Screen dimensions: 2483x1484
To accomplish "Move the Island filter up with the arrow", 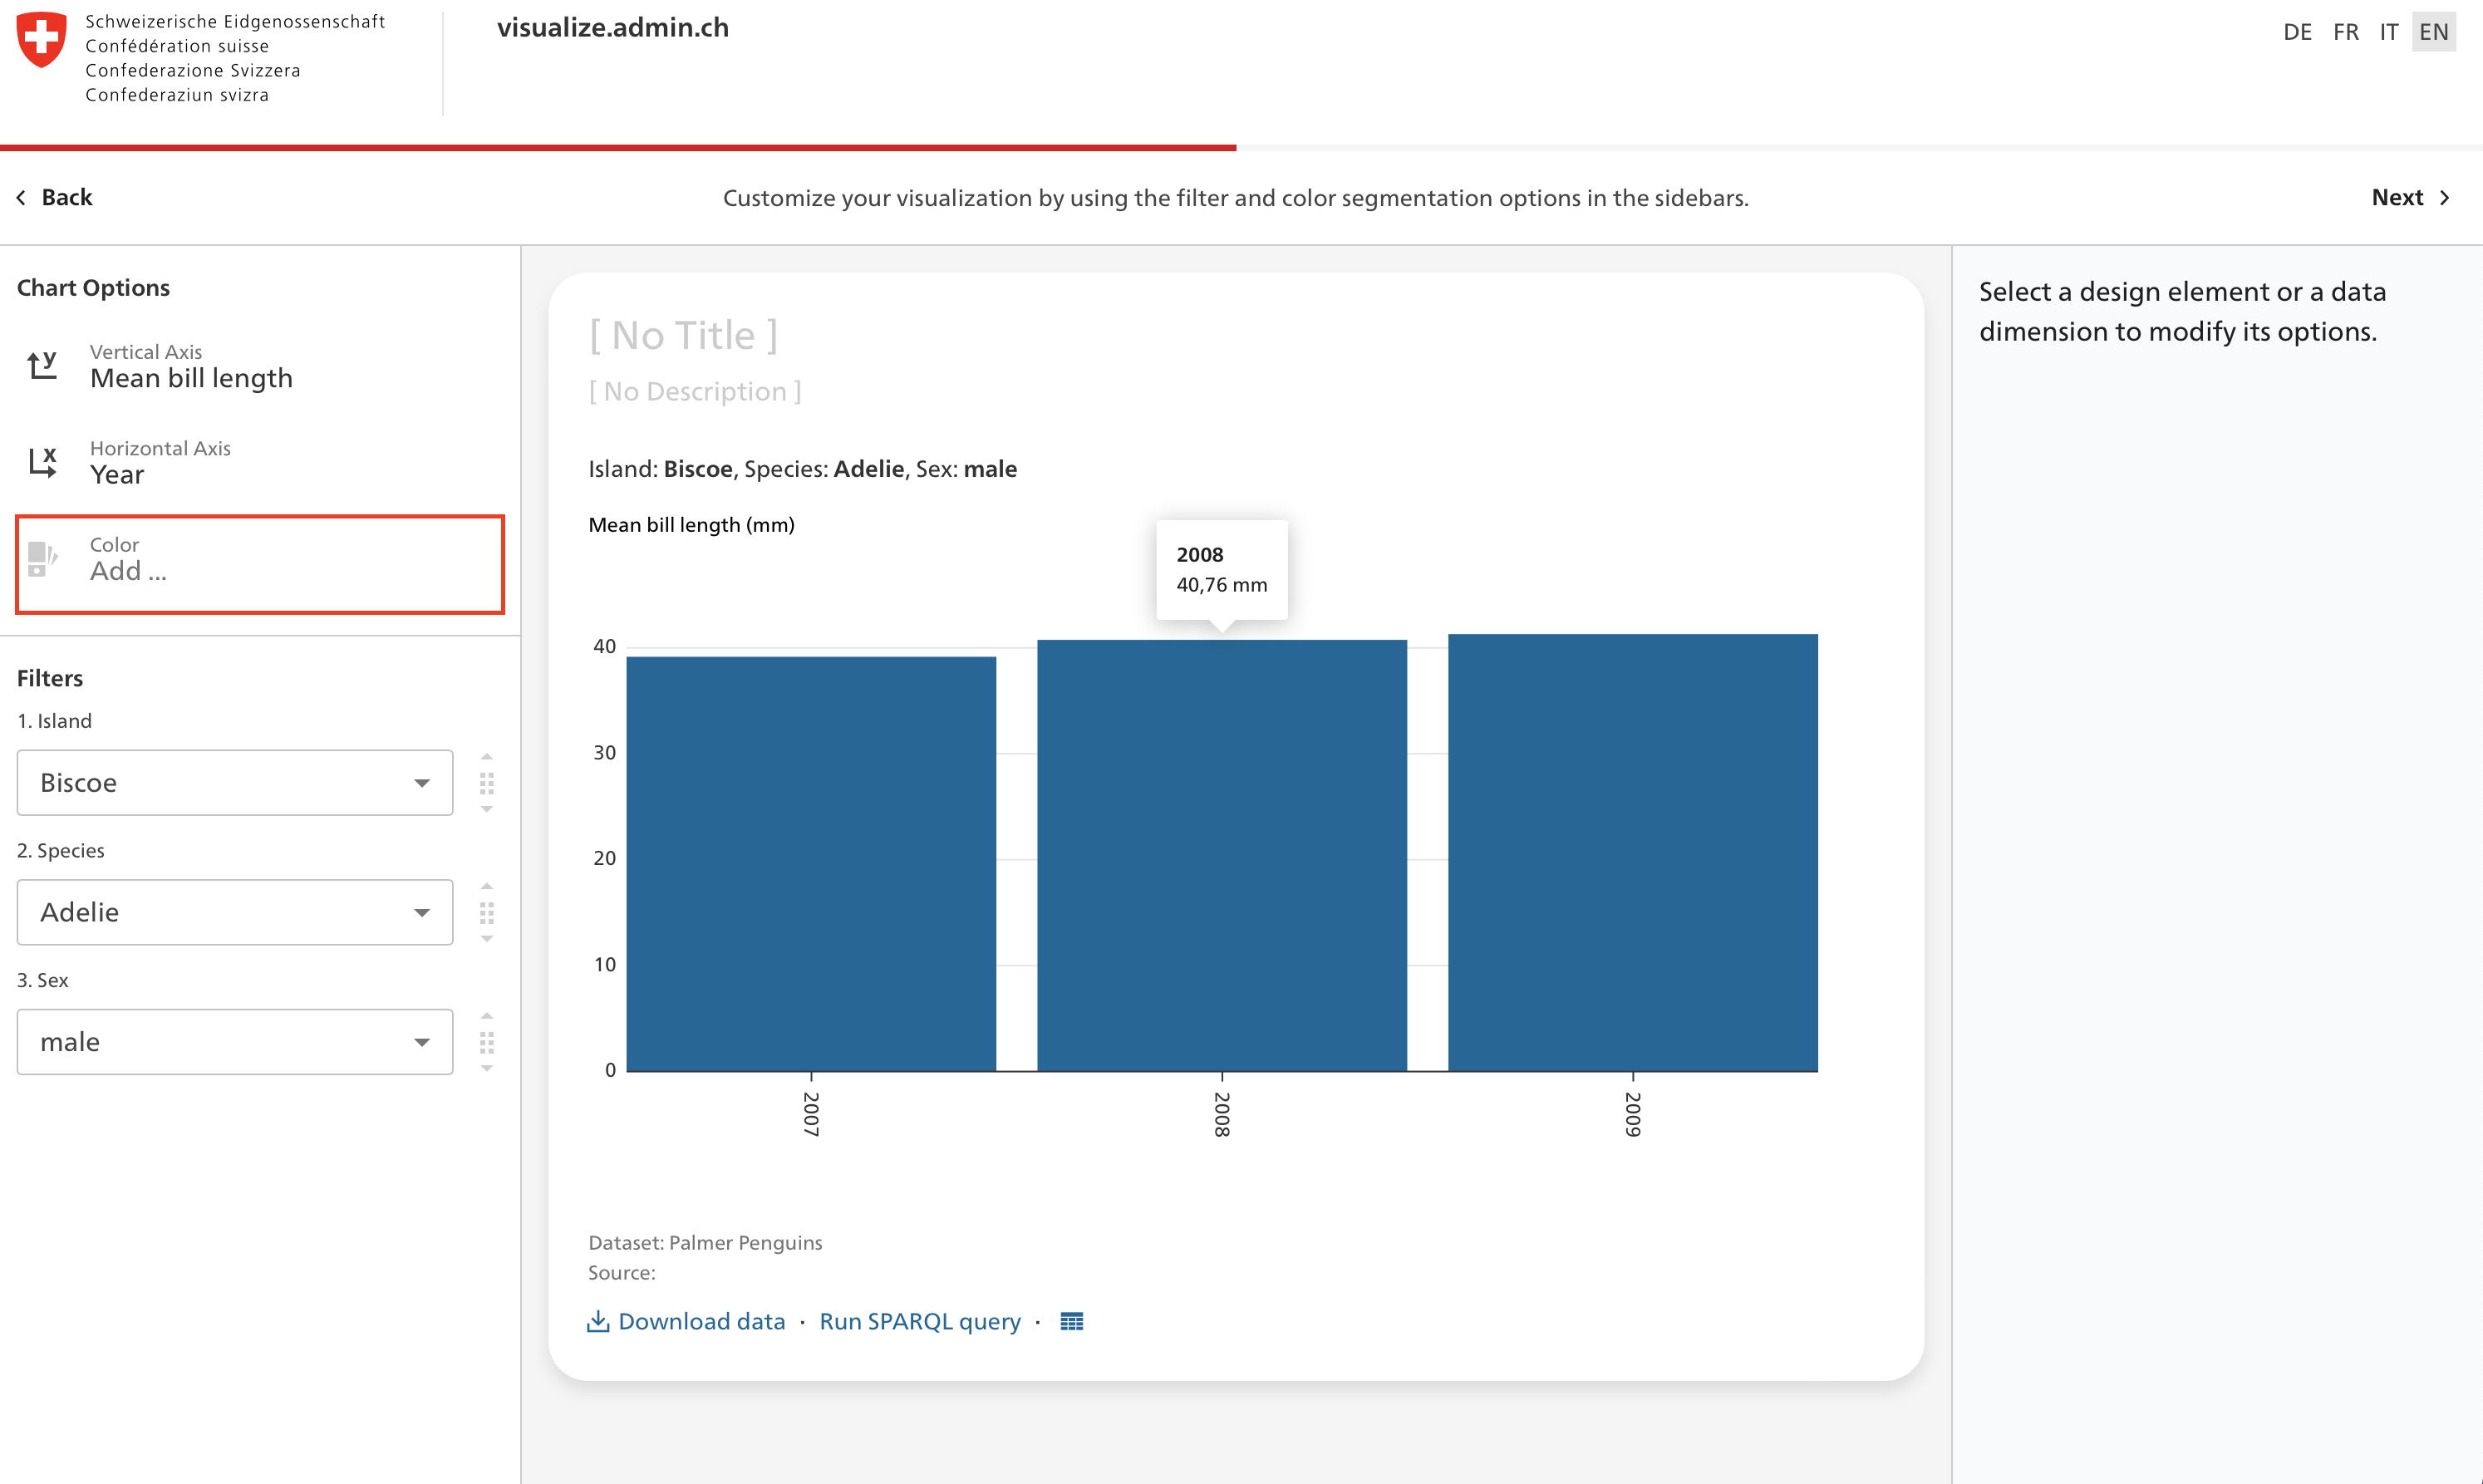I will 488,756.
